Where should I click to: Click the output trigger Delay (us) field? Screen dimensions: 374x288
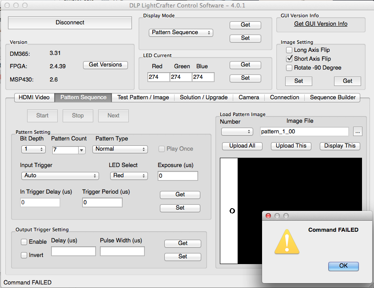pyautogui.click(x=73, y=251)
